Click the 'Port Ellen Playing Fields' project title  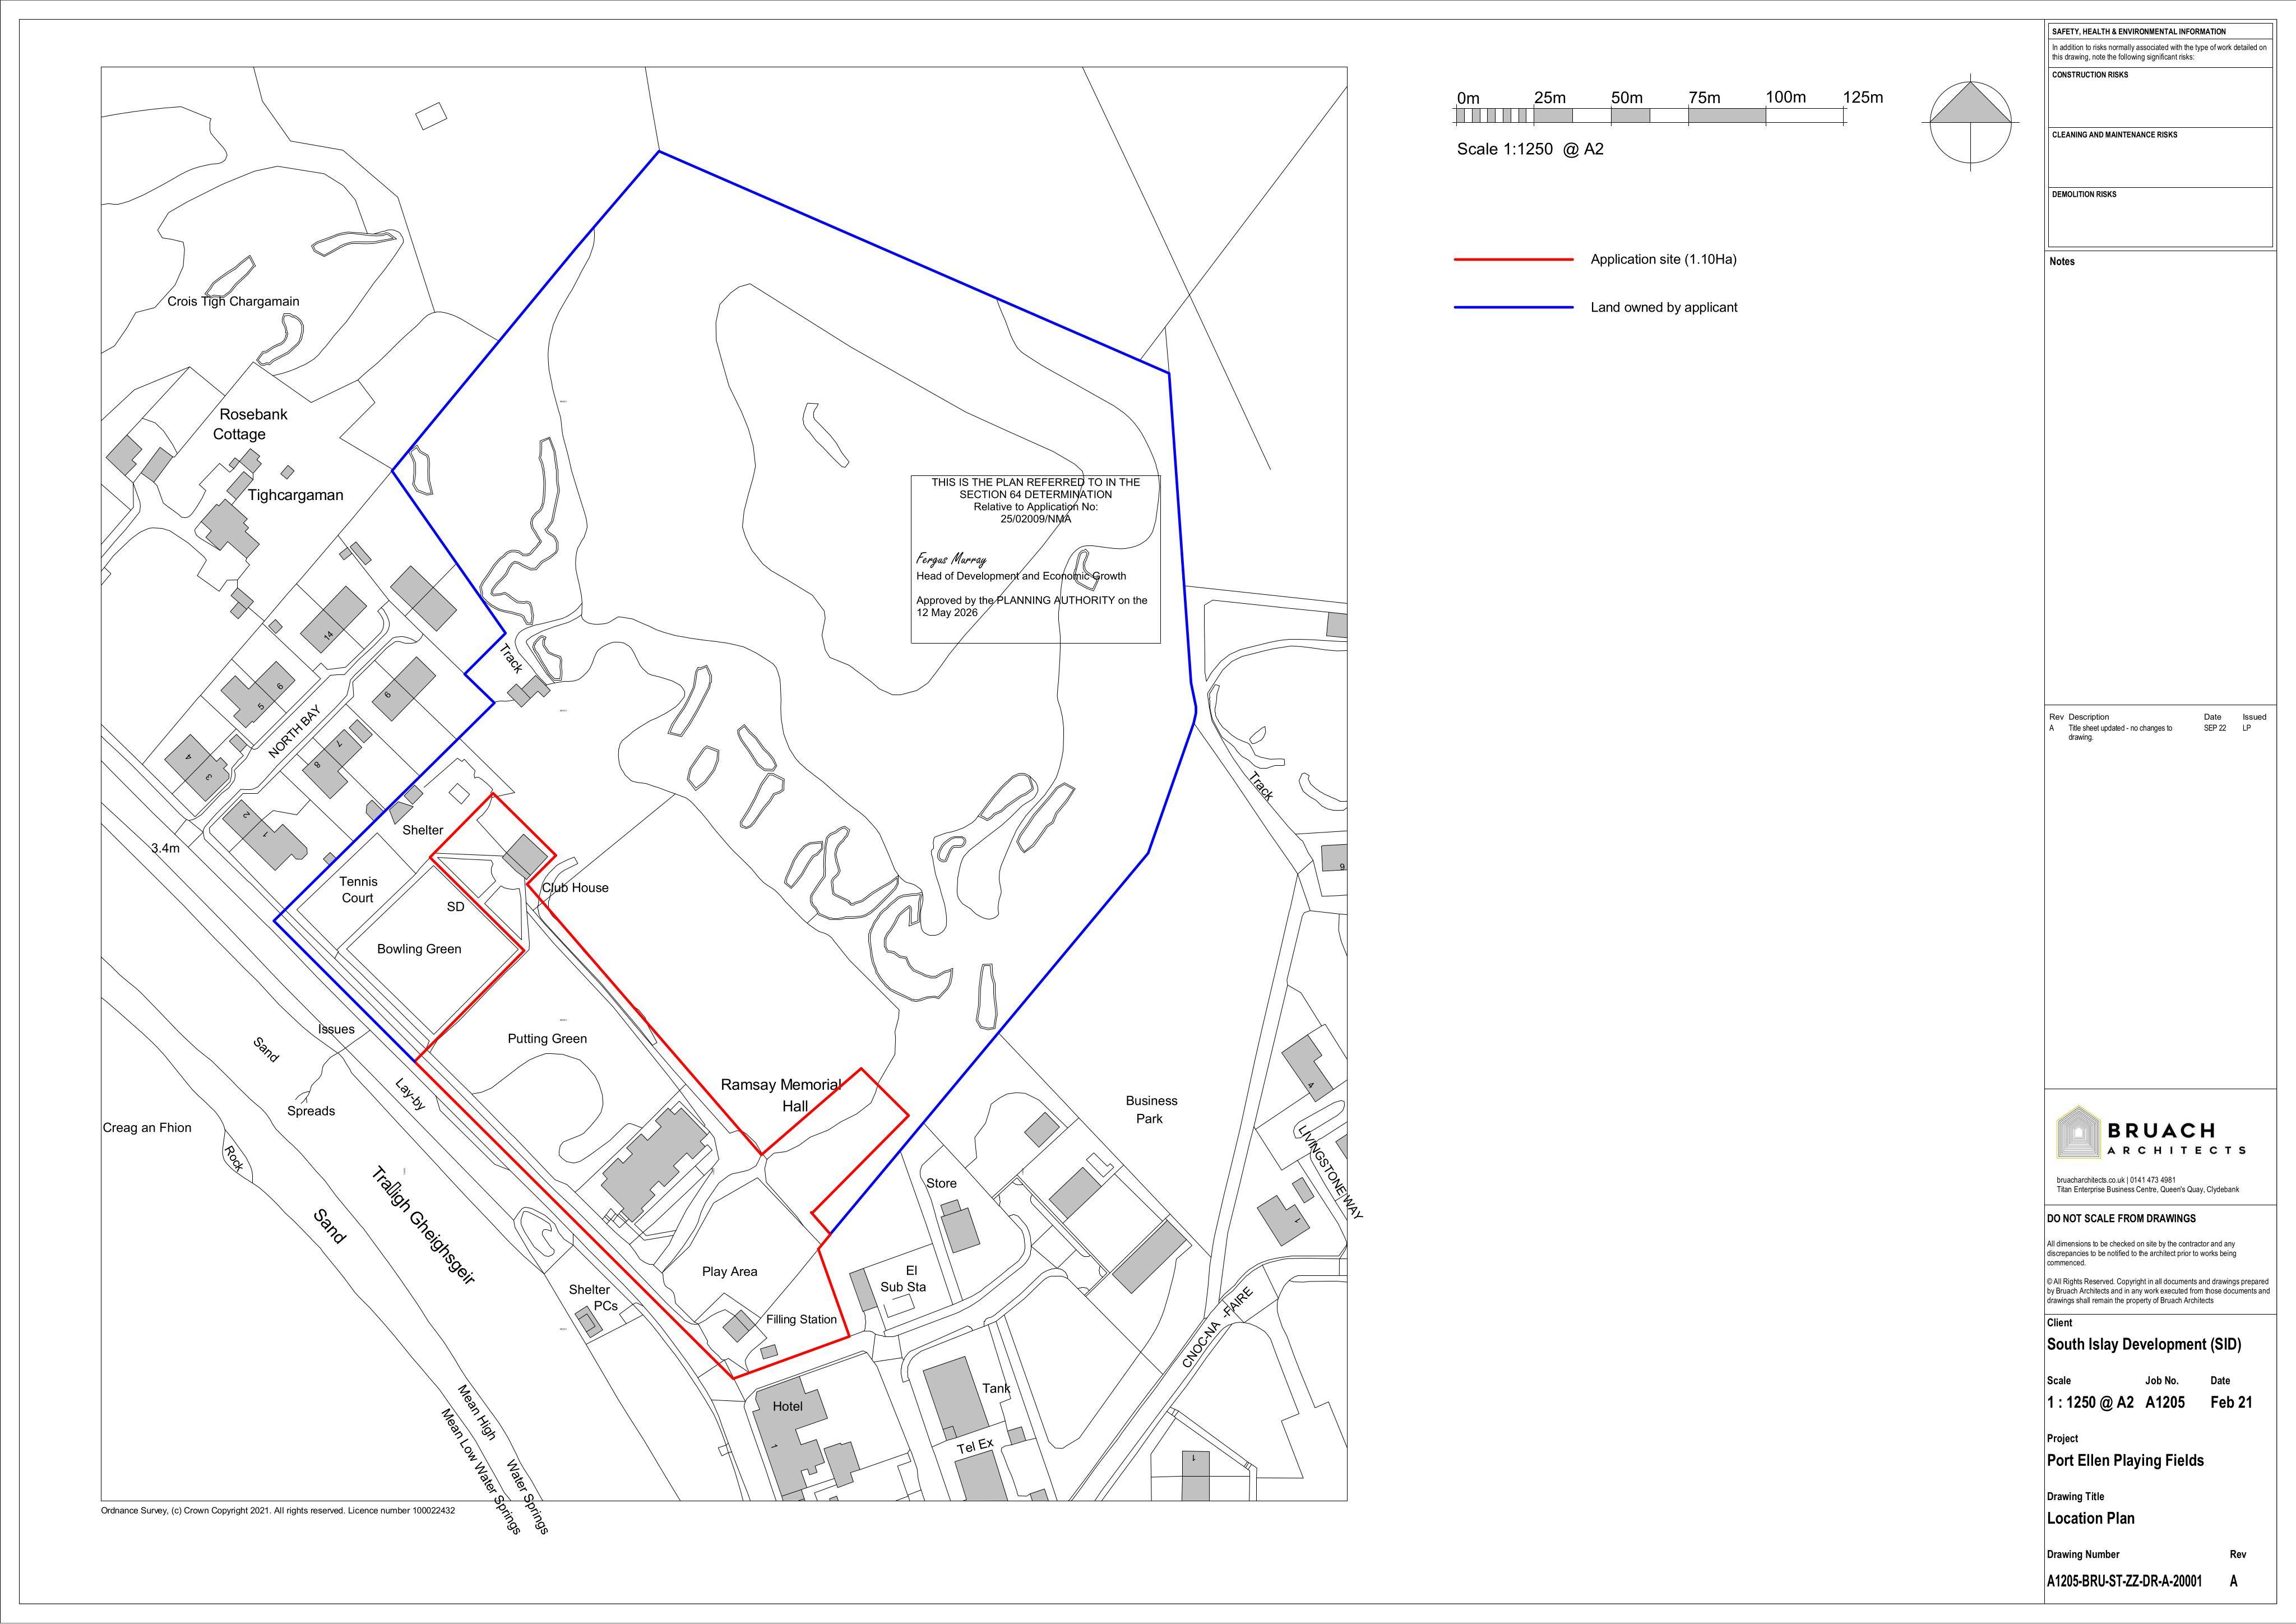tap(2125, 1461)
